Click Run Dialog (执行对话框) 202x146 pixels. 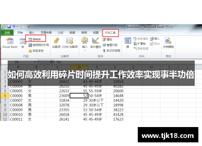pos(112,50)
